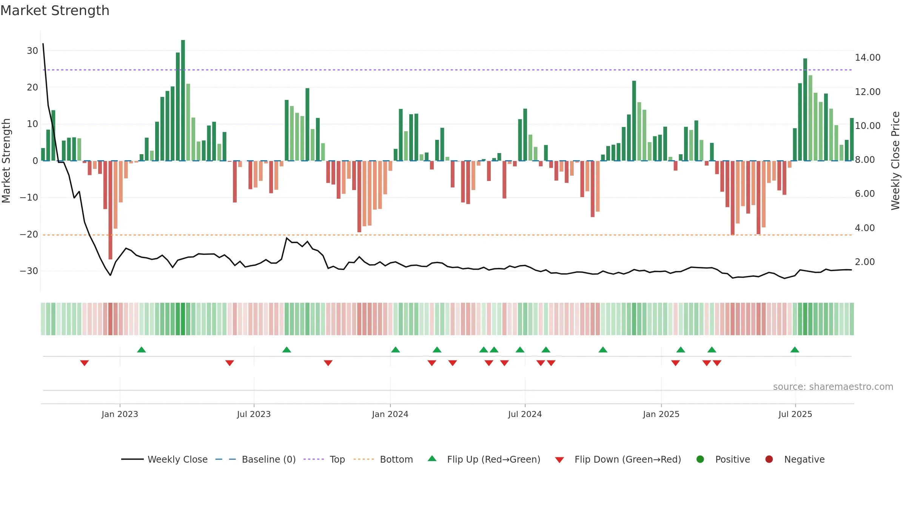Click the Flip Up green triangle legend icon
This screenshot has width=906, height=509.
[432, 458]
